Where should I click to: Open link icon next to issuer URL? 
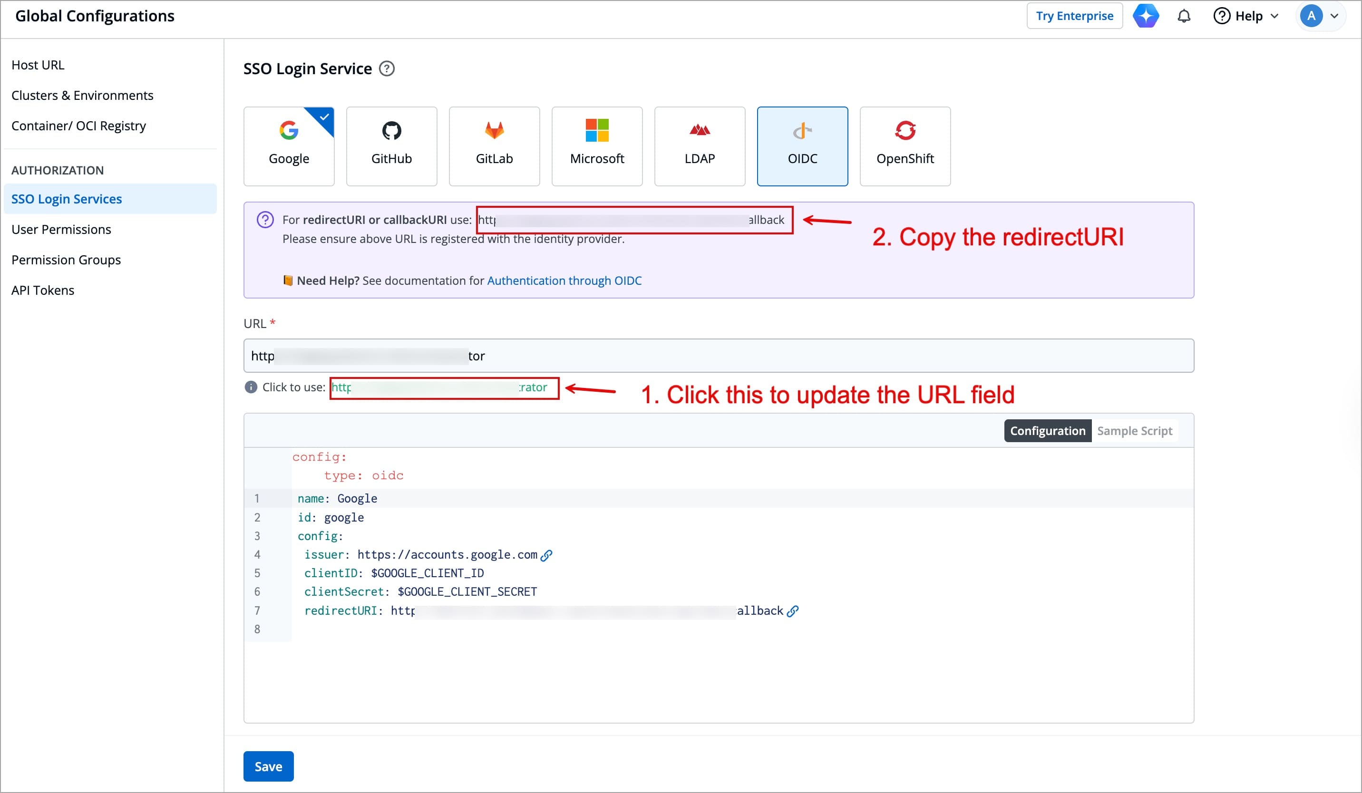pos(546,555)
